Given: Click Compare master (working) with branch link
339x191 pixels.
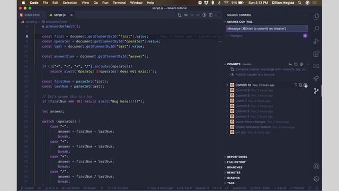Looking at the screenshot, I should [x=271, y=70].
